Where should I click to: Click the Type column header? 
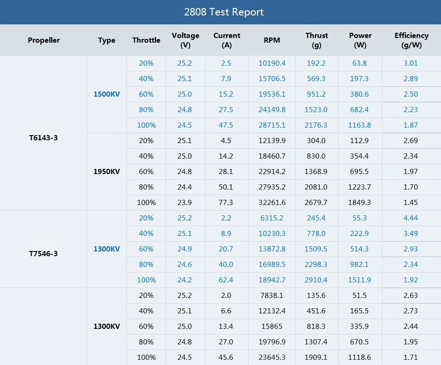click(106, 40)
